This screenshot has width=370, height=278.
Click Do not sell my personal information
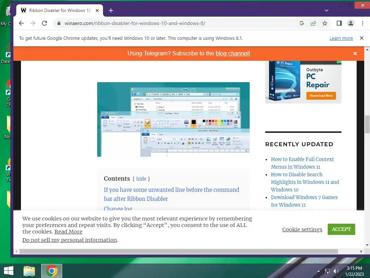[70, 240]
